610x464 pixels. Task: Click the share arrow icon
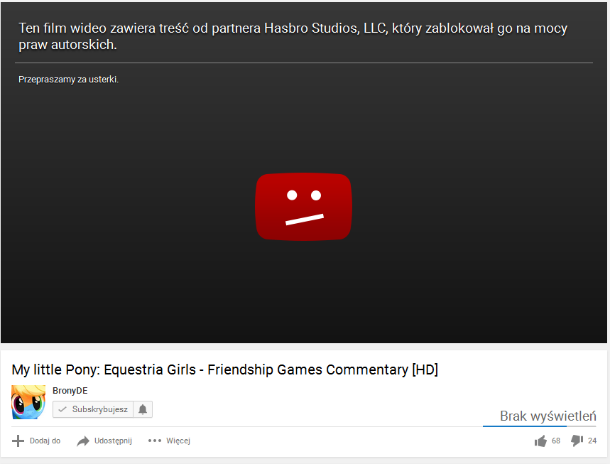[83, 441]
